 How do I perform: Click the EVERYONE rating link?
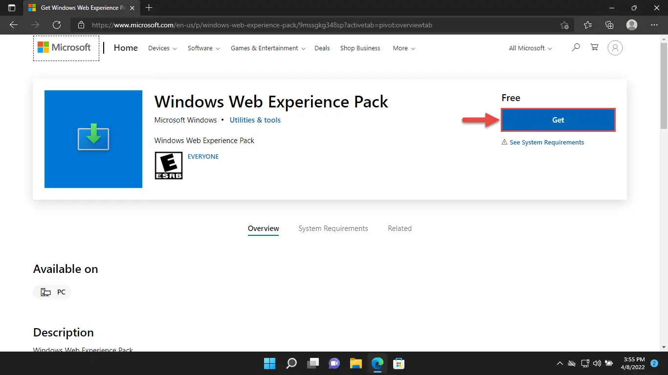(x=203, y=157)
